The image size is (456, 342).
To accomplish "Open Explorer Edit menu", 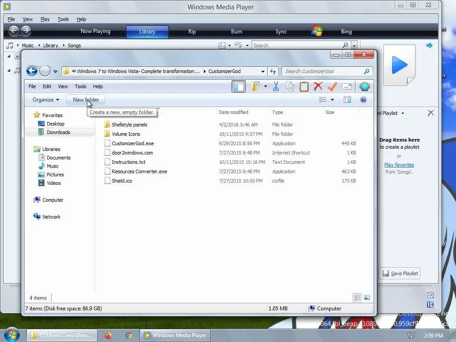I will point(47,86).
